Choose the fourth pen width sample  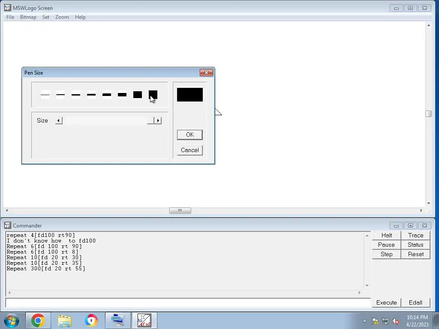(91, 95)
